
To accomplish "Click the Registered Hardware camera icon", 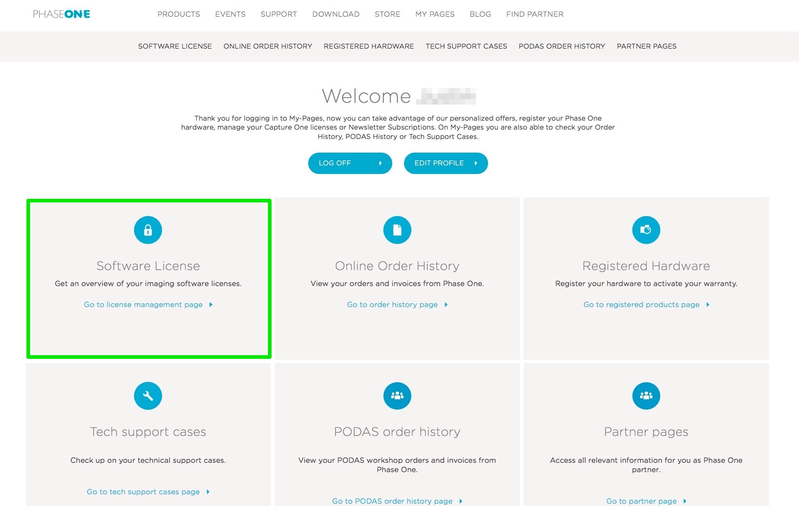I will 646,230.
